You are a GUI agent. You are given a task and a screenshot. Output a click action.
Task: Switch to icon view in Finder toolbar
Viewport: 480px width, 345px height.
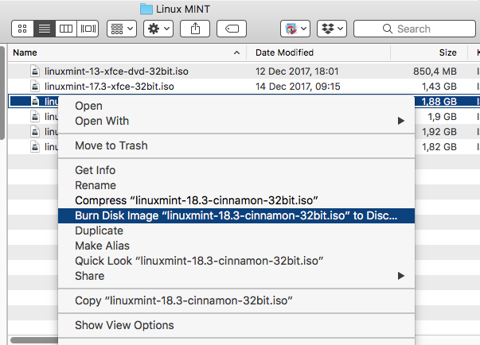[22, 29]
